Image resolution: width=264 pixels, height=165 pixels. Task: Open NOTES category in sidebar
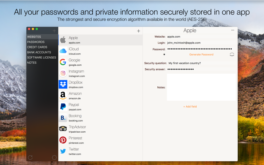pyautogui.click(x=32, y=63)
